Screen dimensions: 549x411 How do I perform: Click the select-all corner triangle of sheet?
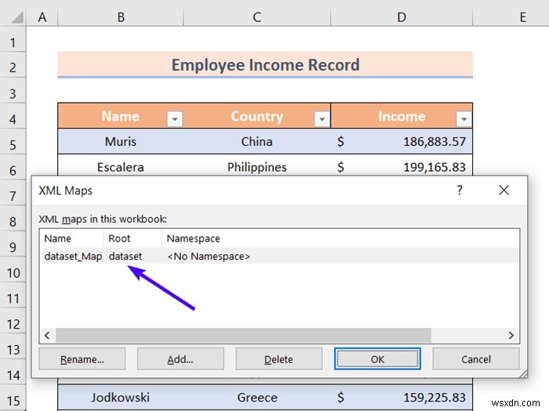17,16
